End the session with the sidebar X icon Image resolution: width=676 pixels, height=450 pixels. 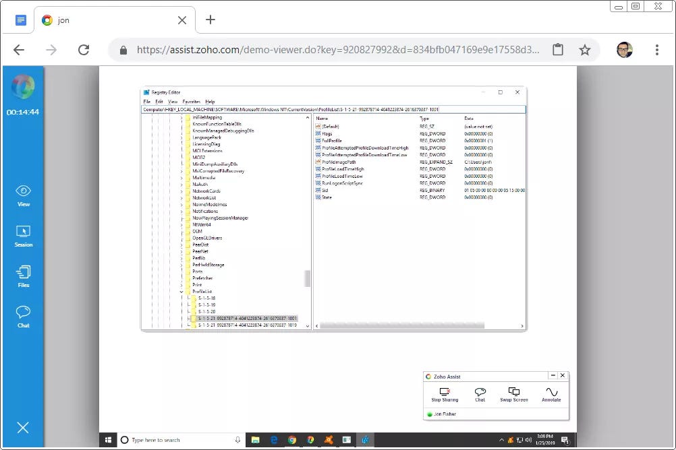click(x=23, y=428)
